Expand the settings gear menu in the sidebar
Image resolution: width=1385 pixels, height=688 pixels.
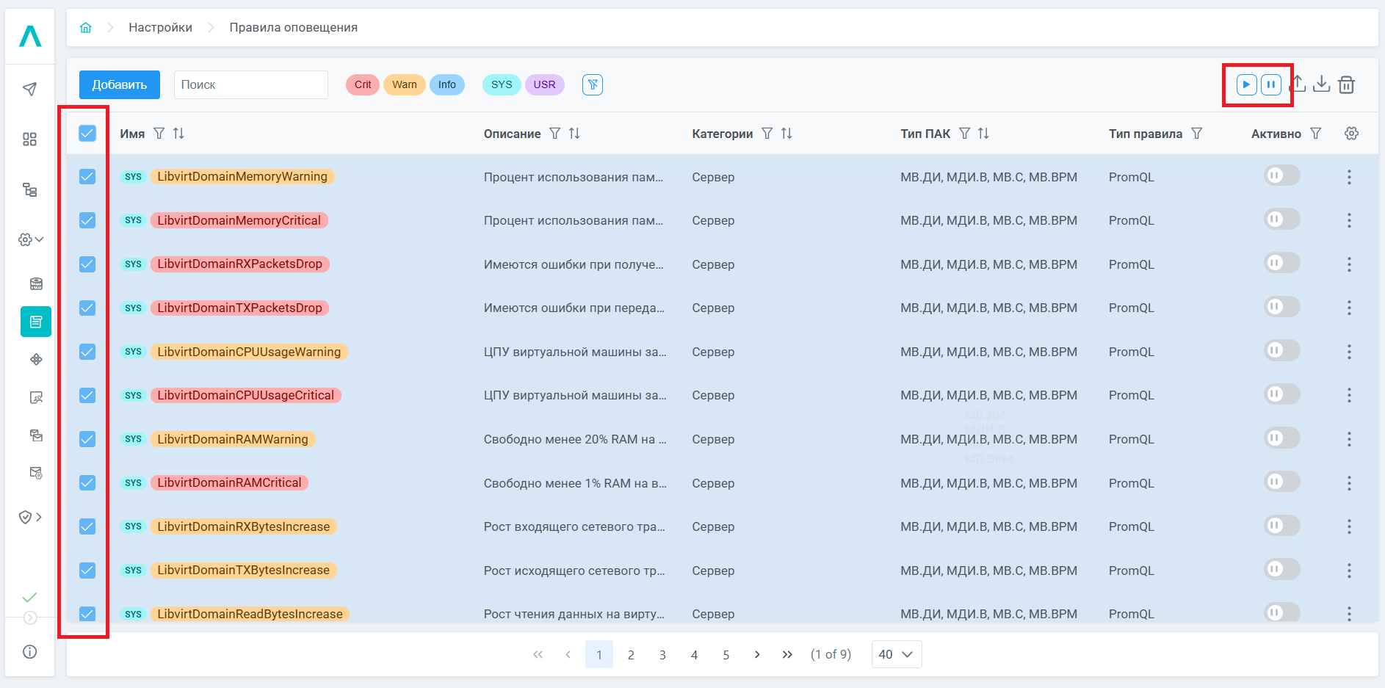point(30,239)
